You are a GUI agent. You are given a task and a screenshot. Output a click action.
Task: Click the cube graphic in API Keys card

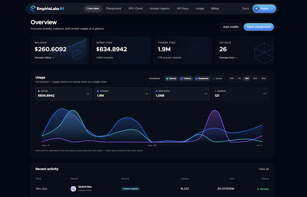pos(264,53)
